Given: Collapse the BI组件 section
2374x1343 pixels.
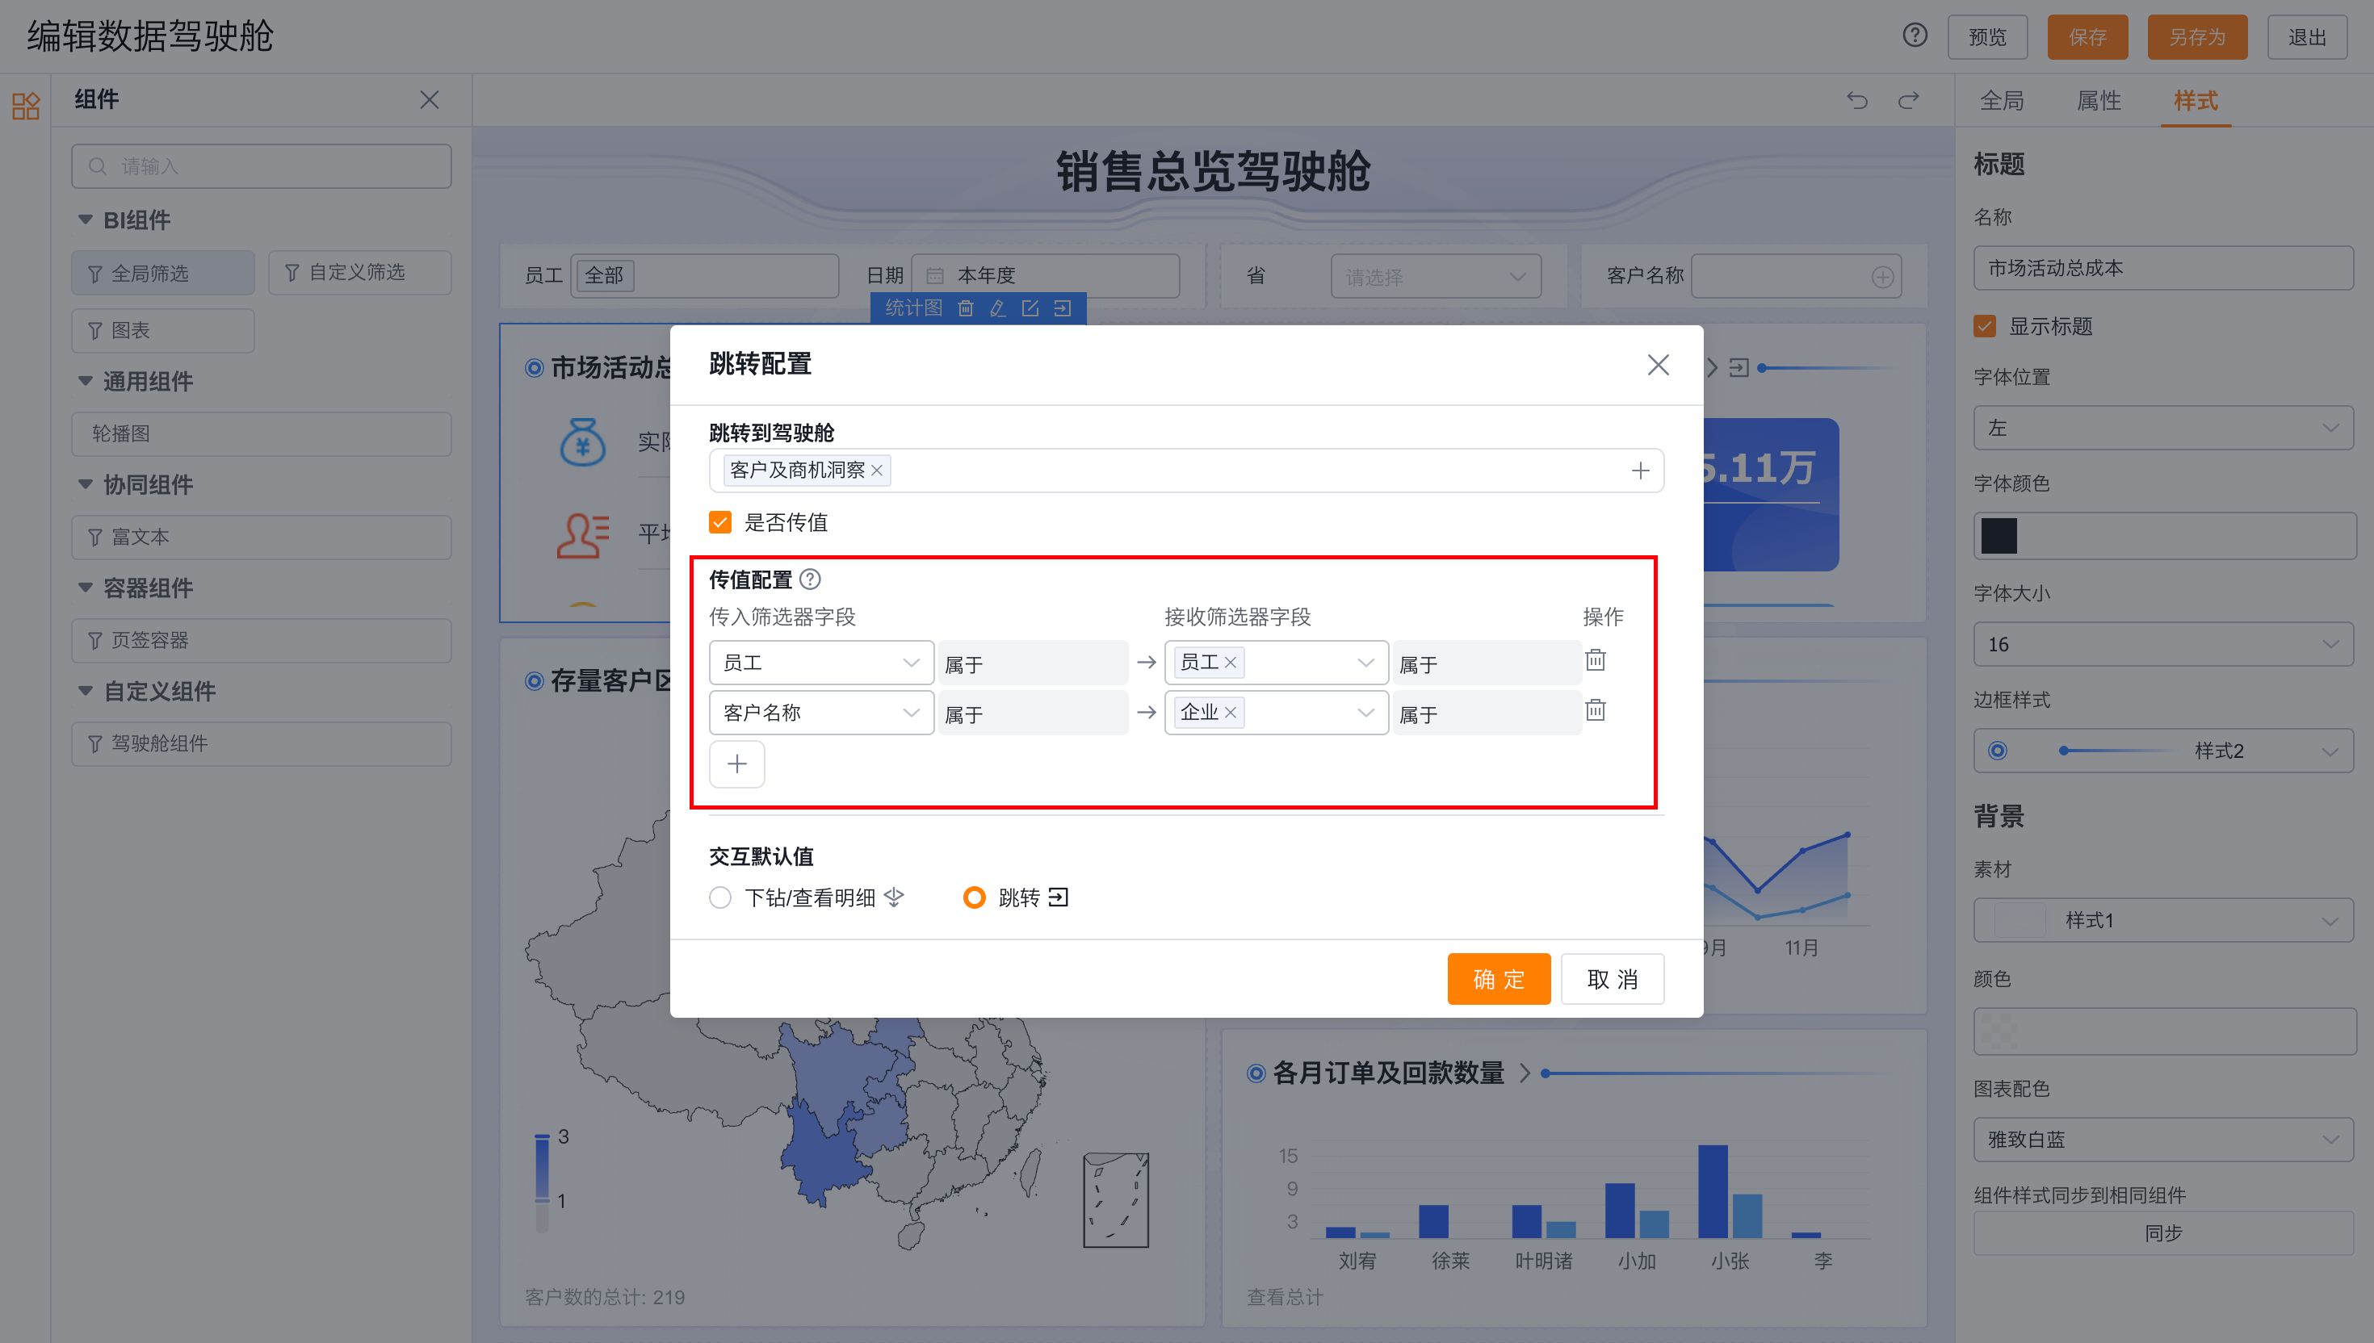Looking at the screenshot, I should [85, 220].
